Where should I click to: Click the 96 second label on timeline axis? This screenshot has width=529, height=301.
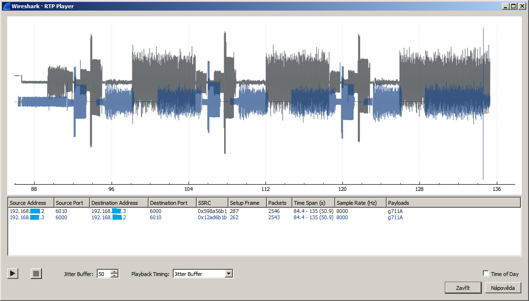112,189
